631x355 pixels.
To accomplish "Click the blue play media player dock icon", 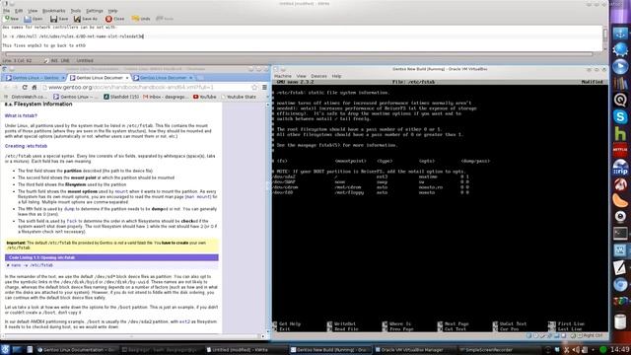I will coord(620,66).
